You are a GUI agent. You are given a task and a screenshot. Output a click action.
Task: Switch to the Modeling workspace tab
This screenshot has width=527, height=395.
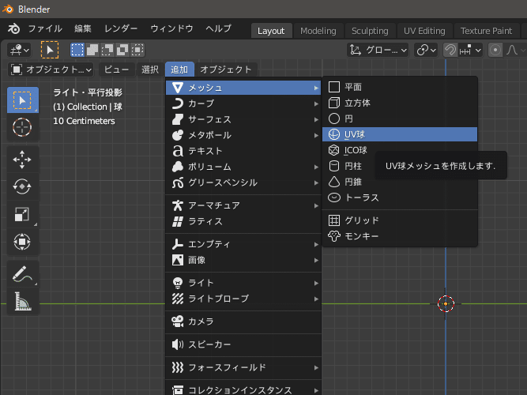(318, 31)
